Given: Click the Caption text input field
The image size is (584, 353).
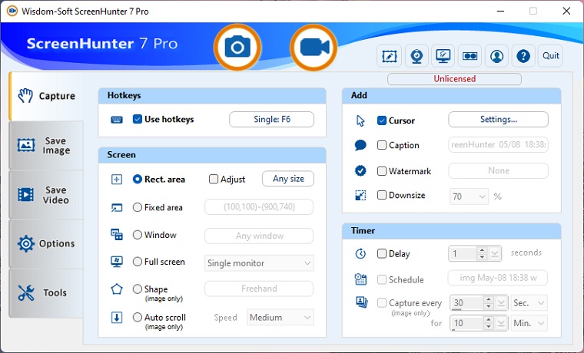Looking at the screenshot, I should coord(498,145).
